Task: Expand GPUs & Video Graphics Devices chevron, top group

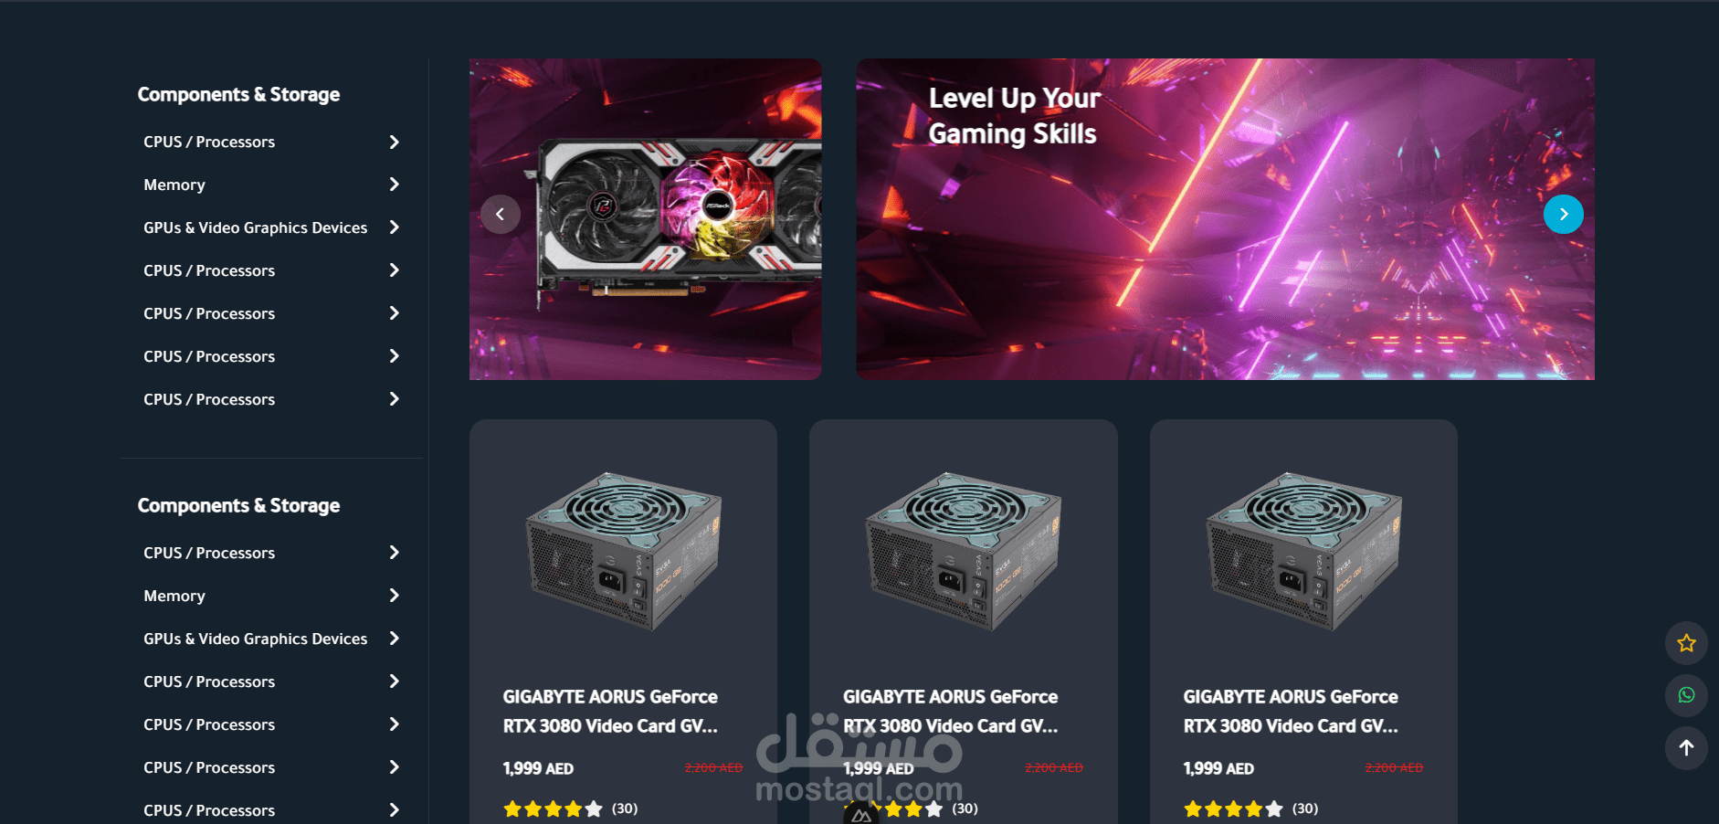Action: (x=395, y=227)
